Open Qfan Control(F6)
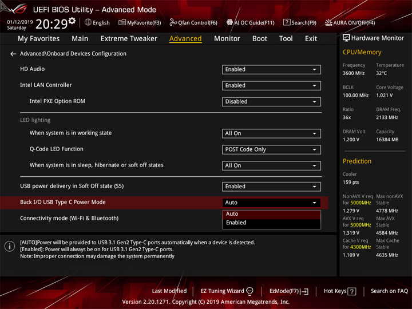The width and height of the screenshot is (412, 309). [193, 22]
